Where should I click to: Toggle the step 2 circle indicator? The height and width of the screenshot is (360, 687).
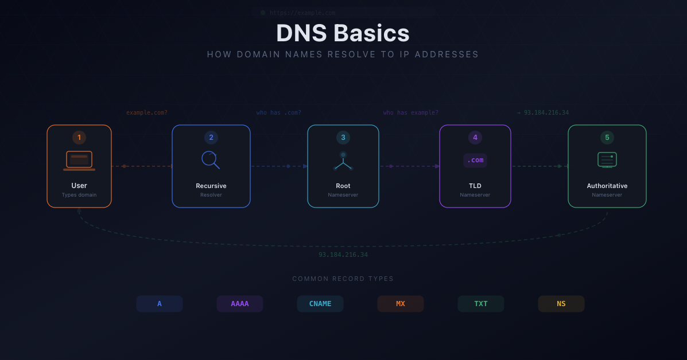pos(211,138)
